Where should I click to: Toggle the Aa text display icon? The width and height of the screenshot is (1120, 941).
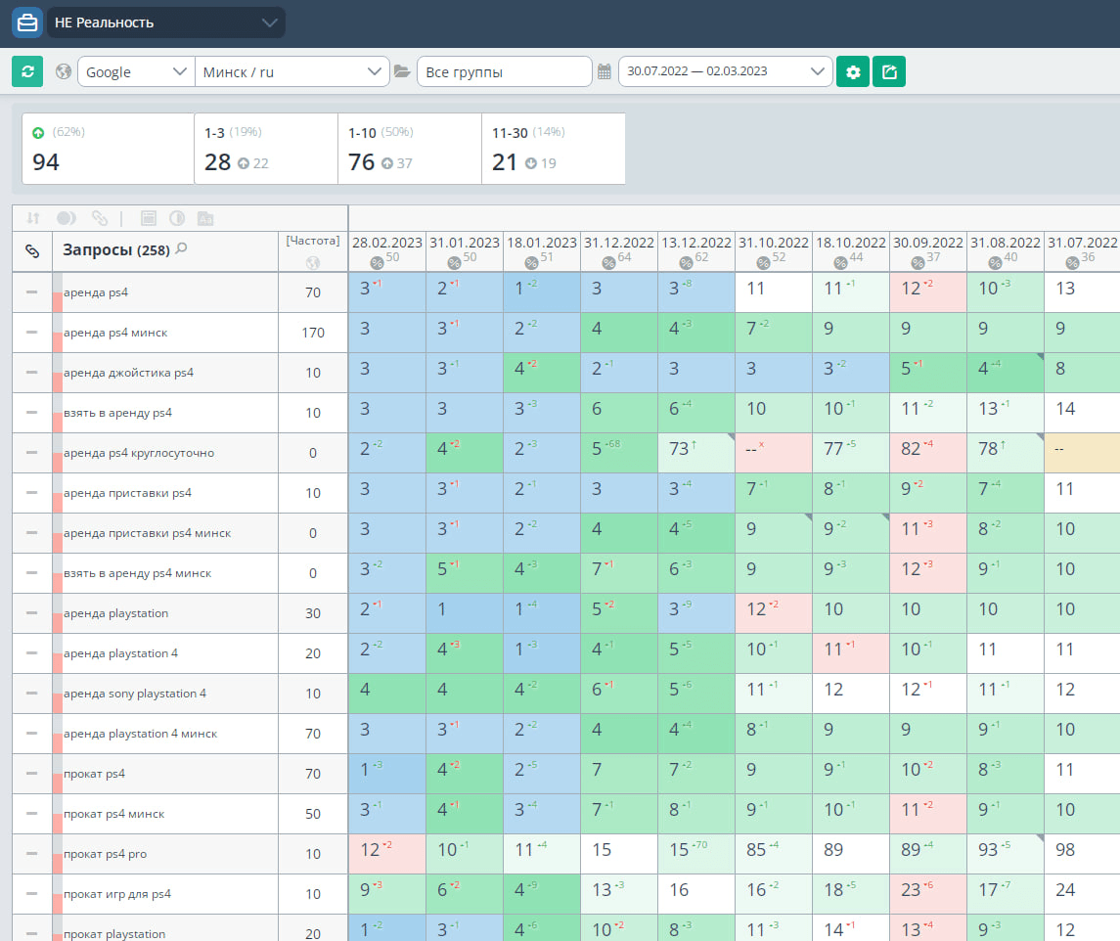pyautogui.click(x=205, y=218)
